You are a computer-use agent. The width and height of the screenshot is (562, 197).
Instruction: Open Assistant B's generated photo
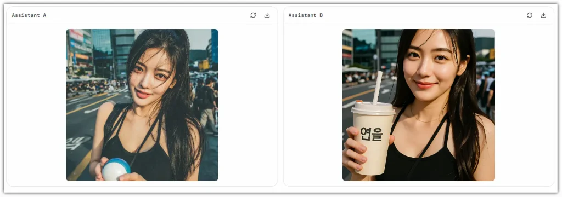click(419, 105)
